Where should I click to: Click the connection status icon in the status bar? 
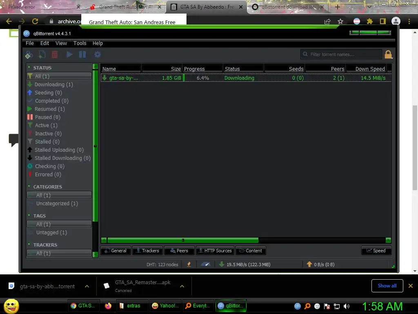pos(189,265)
